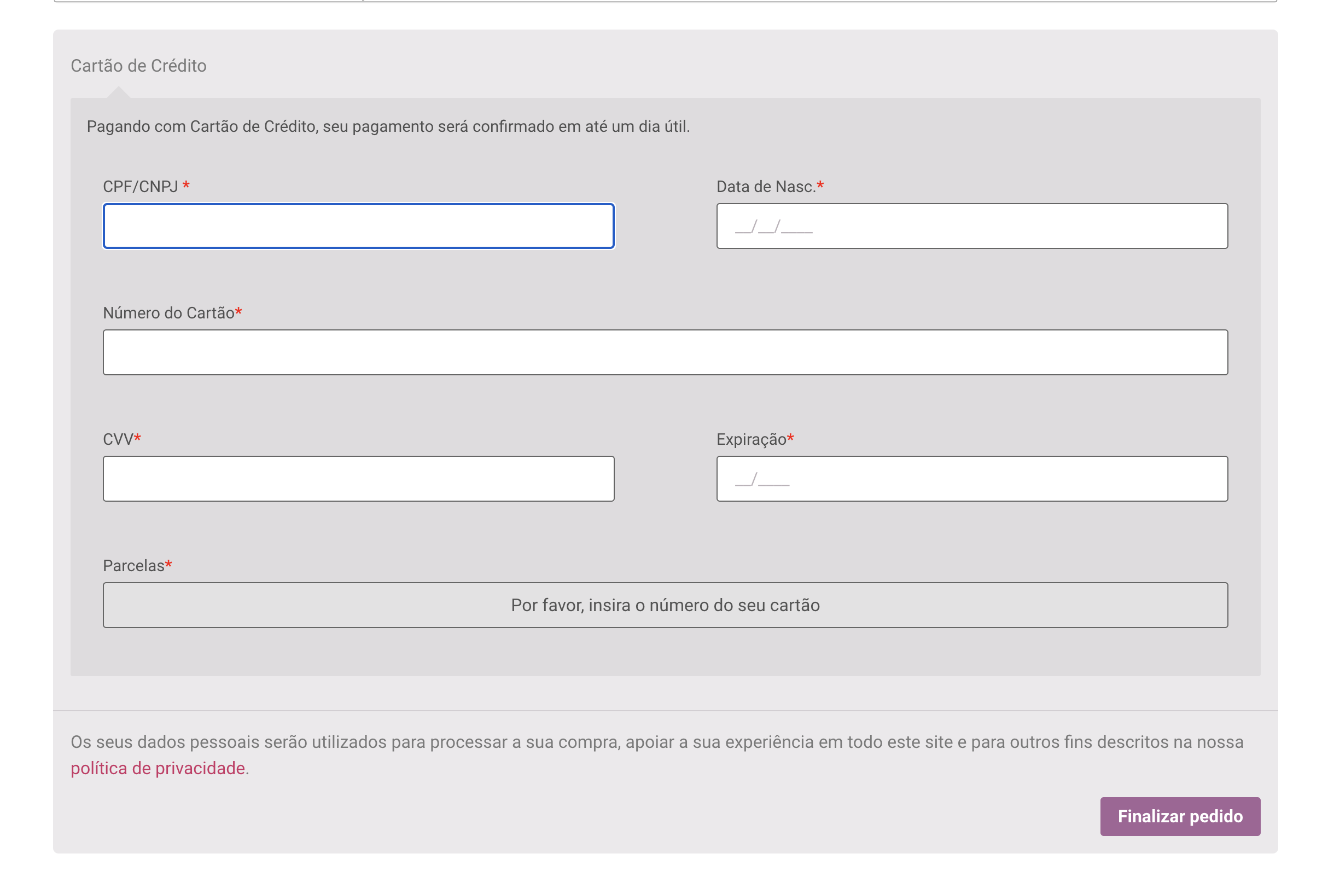Viewport: 1328px width, 871px height.
Task: Click the CPF/CNPJ input field
Action: click(x=358, y=225)
